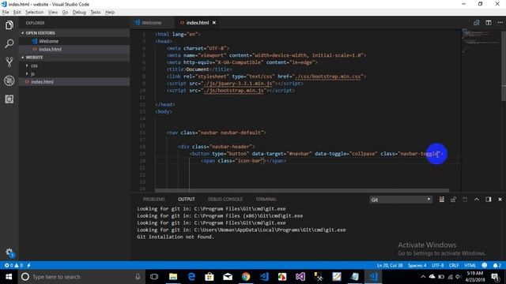Open the Go menu
The width and height of the screenshot is (506, 284).
point(65,13)
